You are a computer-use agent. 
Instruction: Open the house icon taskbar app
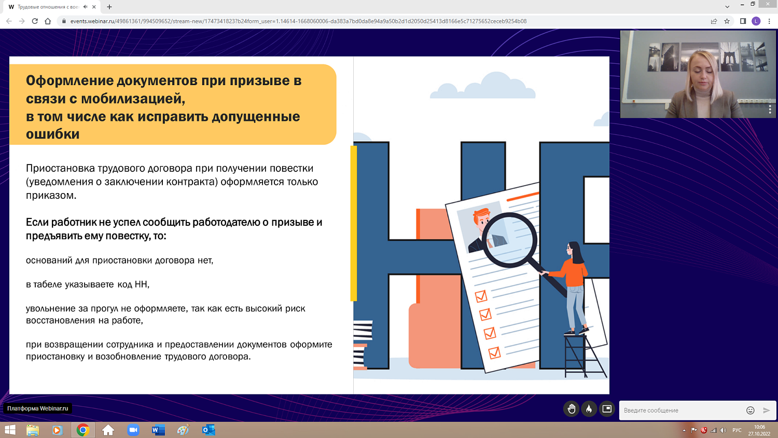tap(108, 430)
